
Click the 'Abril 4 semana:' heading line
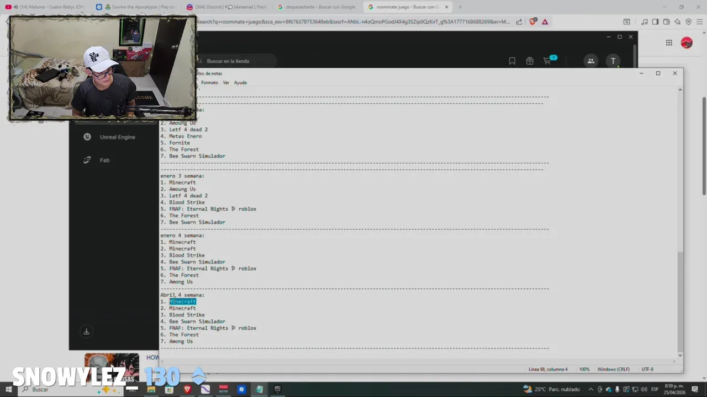(182, 295)
